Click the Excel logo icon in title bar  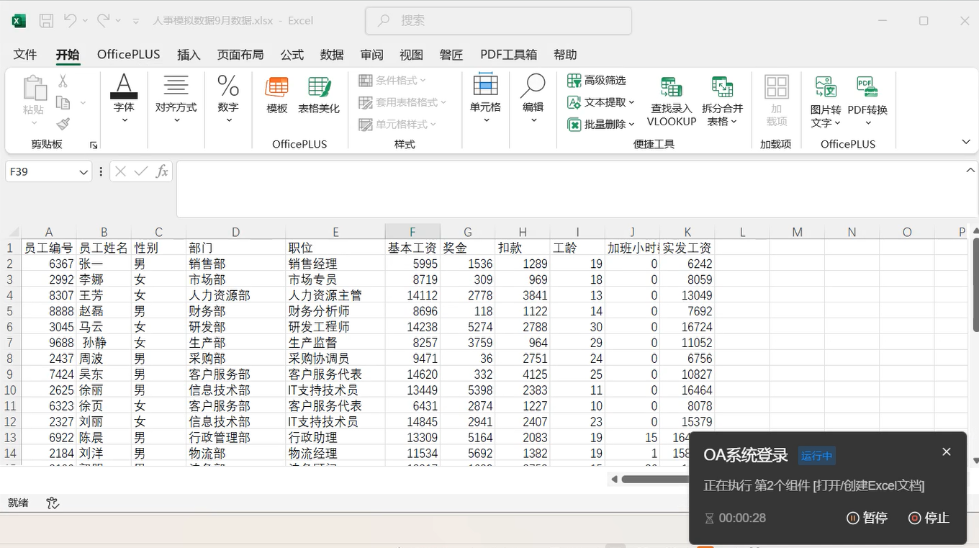click(x=19, y=21)
